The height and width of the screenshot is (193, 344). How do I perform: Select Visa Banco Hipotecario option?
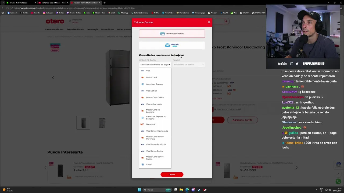155,131
